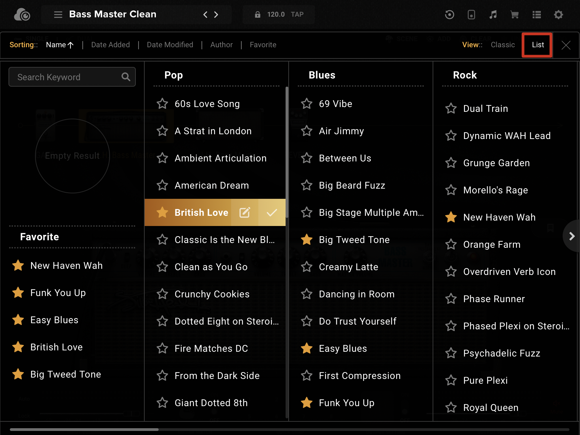Open the shopping cart store

pyautogui.click(x=515, y=15)
